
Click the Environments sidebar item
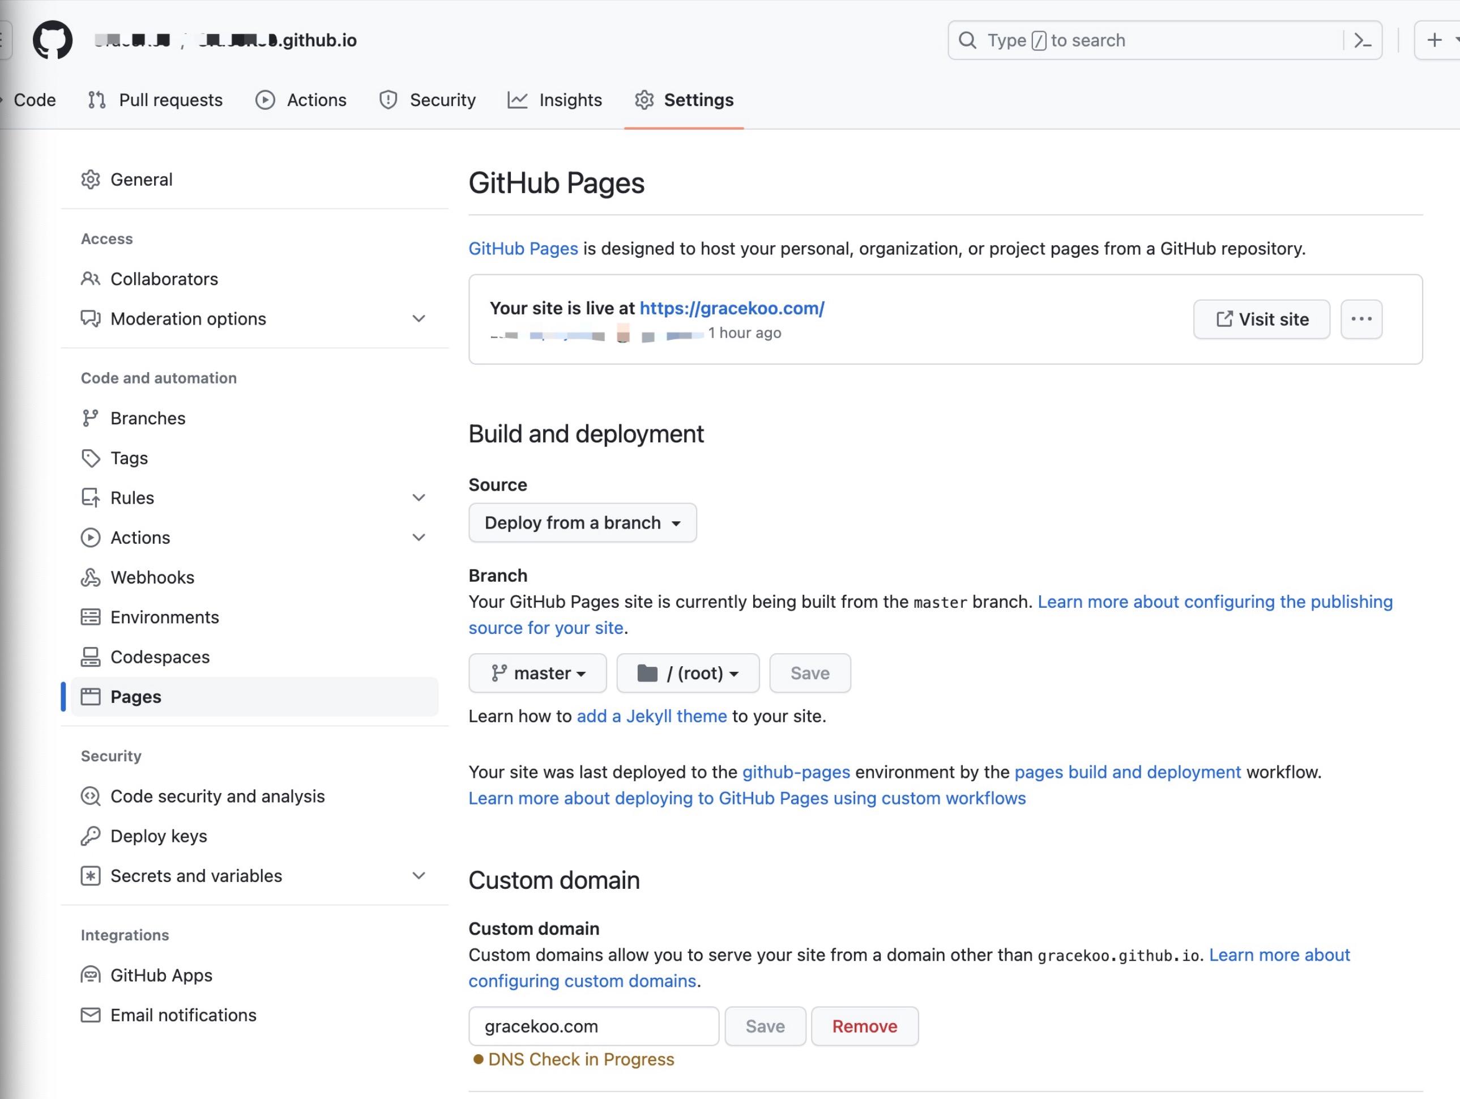(x=164, y=616)
